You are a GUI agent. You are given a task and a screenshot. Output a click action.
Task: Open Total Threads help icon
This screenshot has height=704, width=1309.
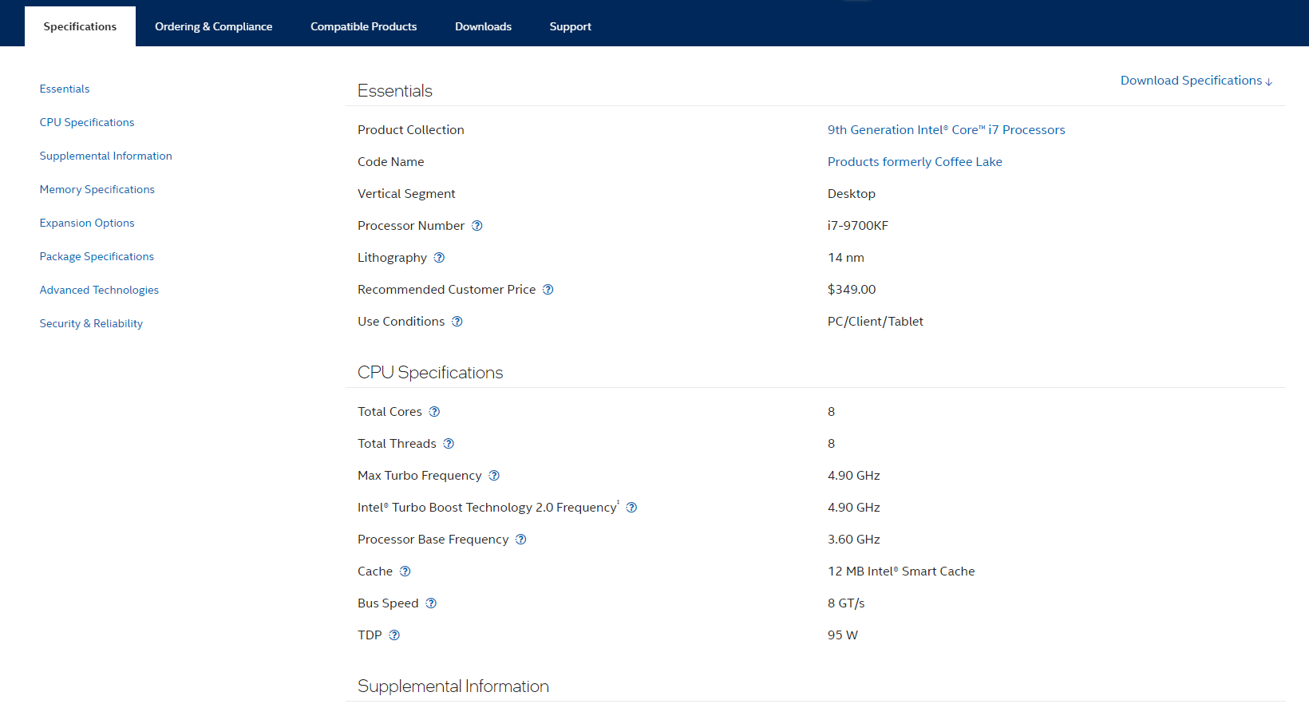pyautogui.click(x=449, y=444)
